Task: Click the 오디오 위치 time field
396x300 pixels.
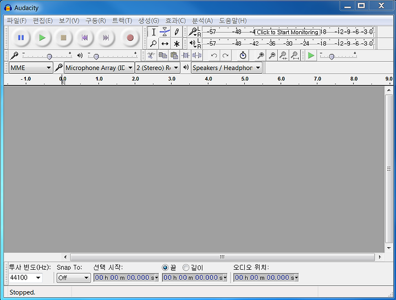Action: (x=266, y=278)
